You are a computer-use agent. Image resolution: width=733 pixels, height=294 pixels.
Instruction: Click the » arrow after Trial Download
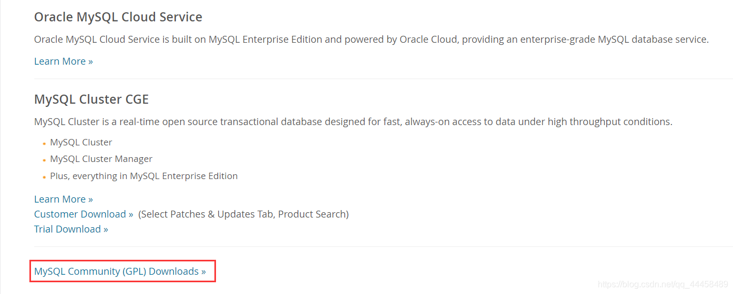pos(106,229)
